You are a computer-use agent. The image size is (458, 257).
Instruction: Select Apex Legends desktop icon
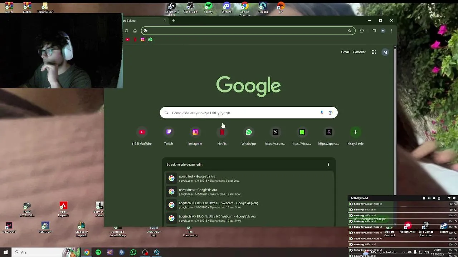(63, 210)
